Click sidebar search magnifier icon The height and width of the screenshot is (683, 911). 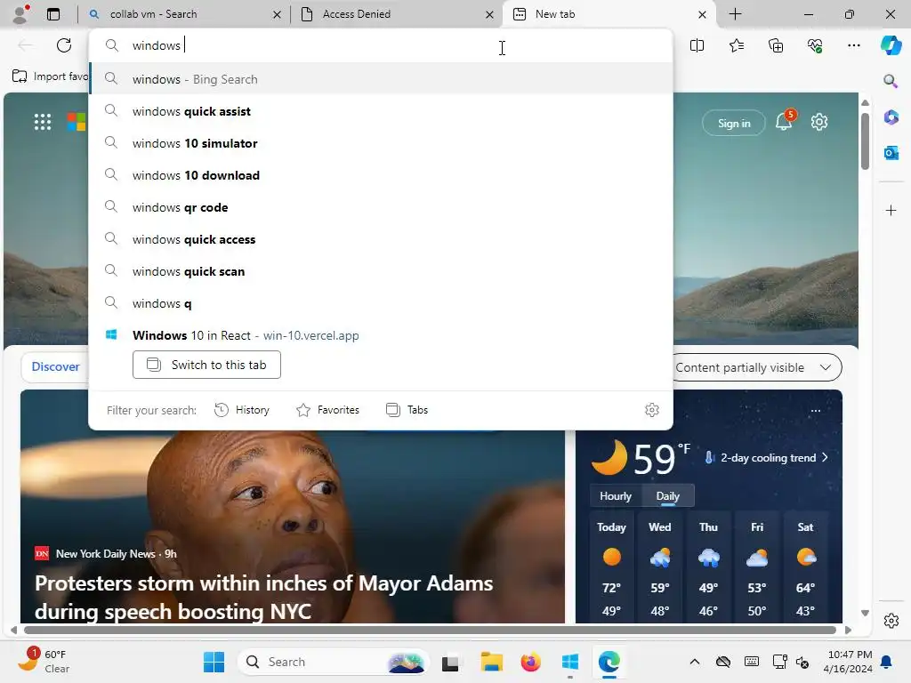[891, 81]
